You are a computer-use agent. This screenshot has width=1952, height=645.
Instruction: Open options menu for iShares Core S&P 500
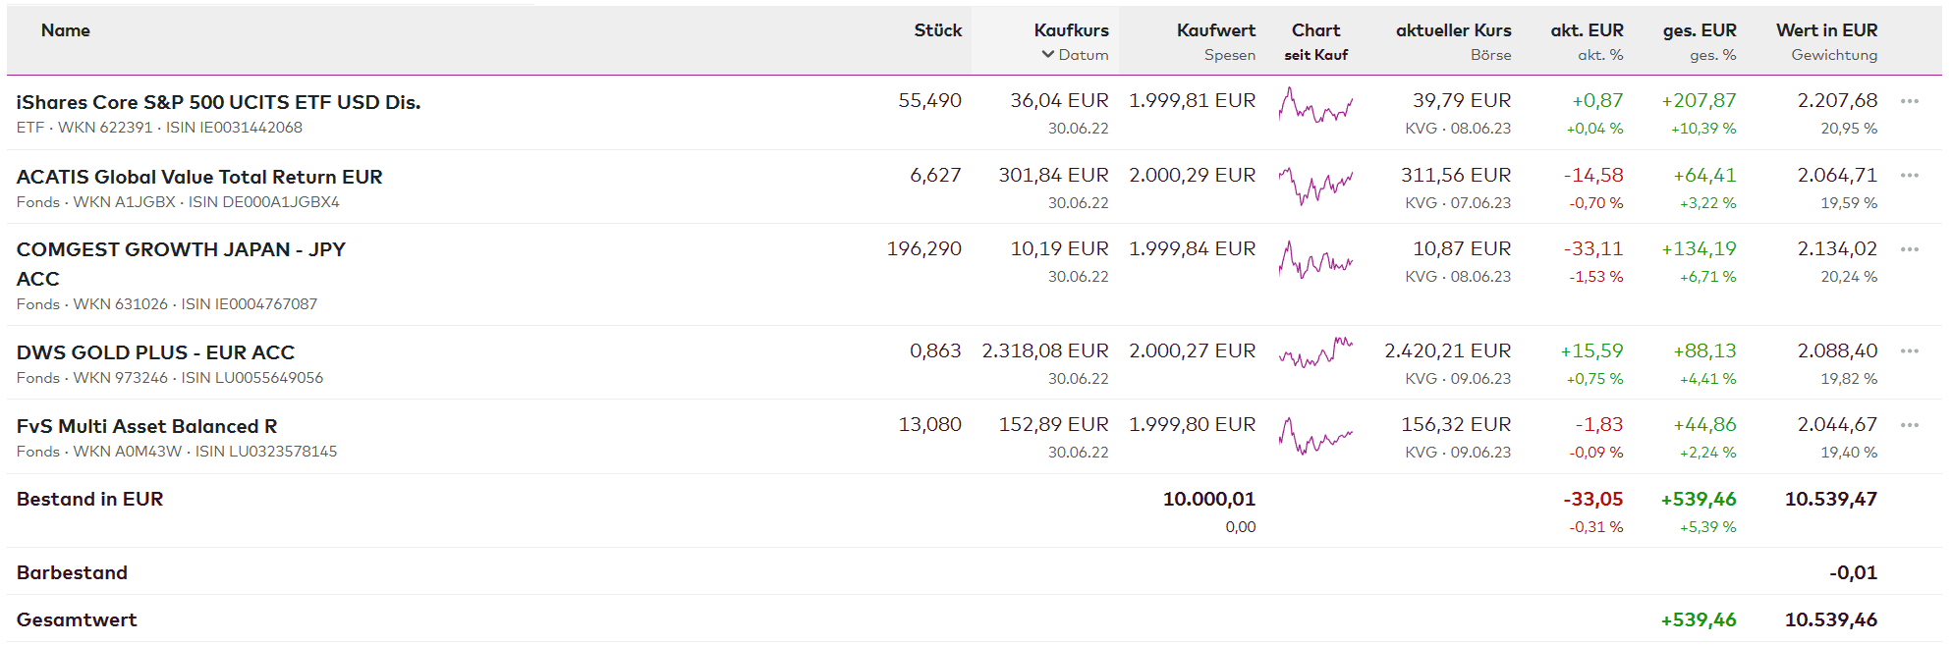click(1909, 101)
